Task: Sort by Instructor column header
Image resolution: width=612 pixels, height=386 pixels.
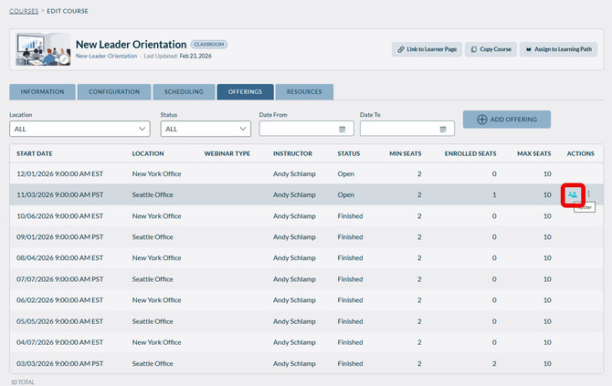Action: pos(292,153)
